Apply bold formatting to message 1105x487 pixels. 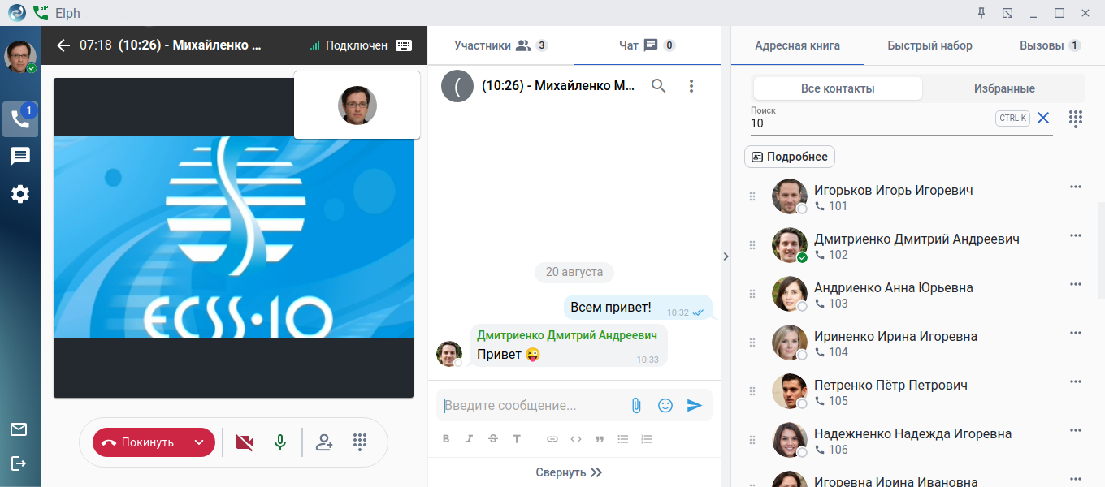point(446,439)
